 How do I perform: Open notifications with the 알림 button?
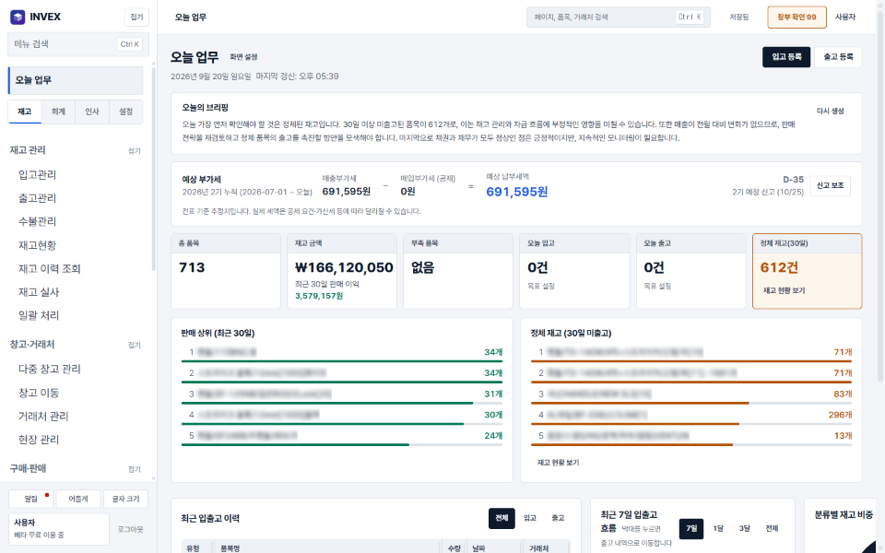pos(31,499)
